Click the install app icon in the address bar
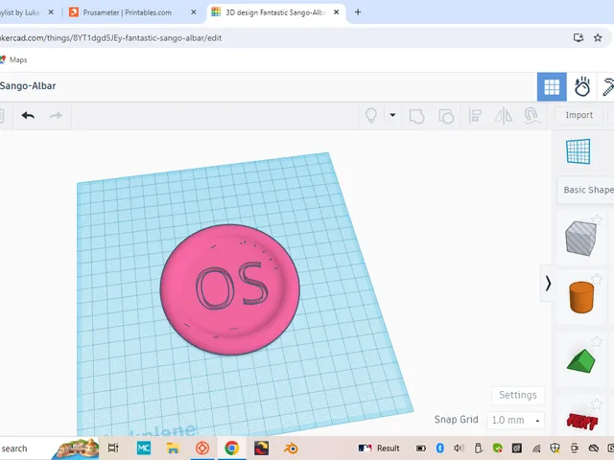 click(579, 37)
